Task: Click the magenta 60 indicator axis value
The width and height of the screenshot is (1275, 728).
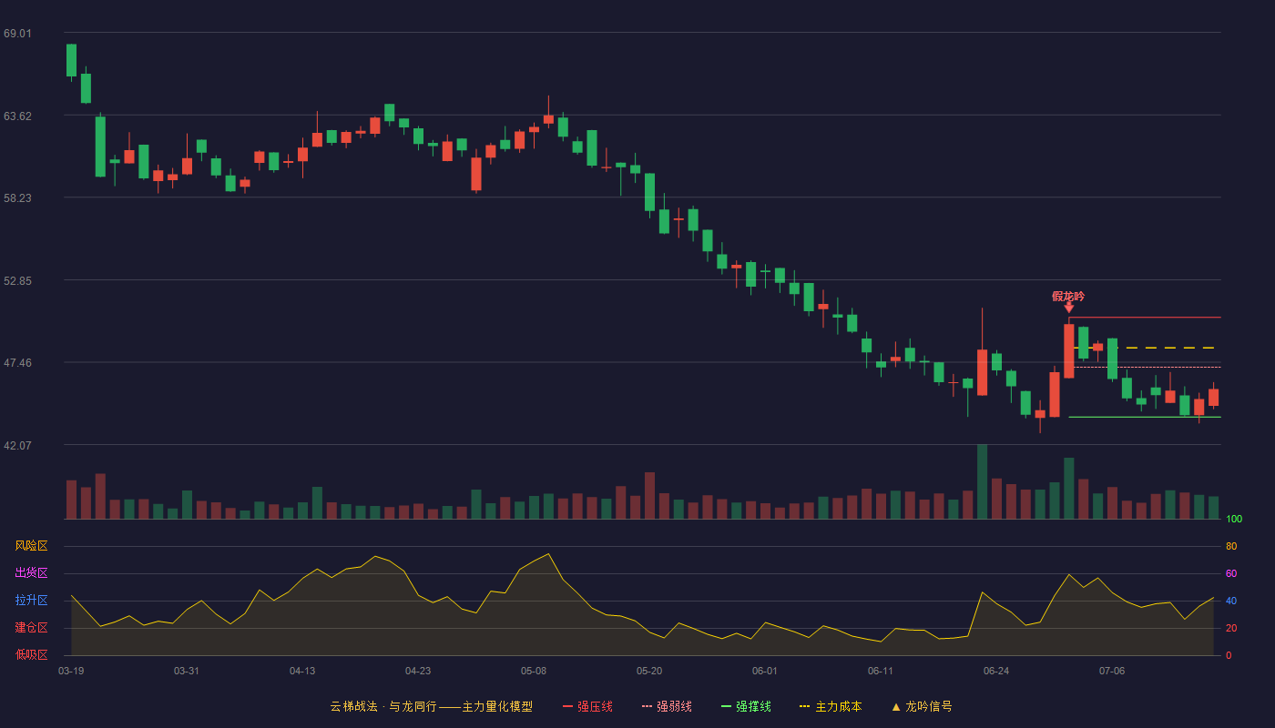Action: [x=1231, y=573]
